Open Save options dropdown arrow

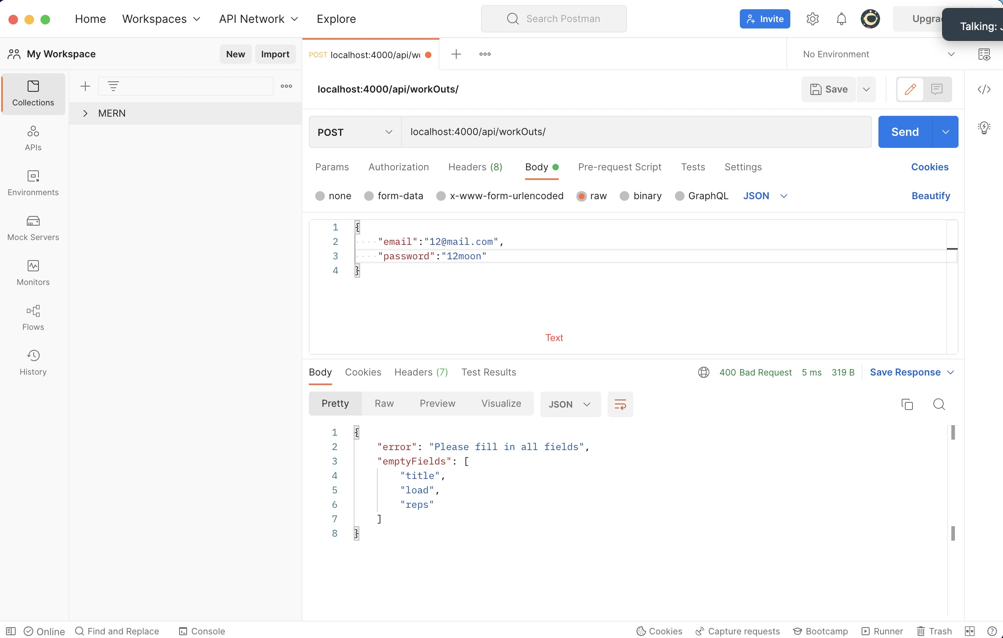coord(866,89)
